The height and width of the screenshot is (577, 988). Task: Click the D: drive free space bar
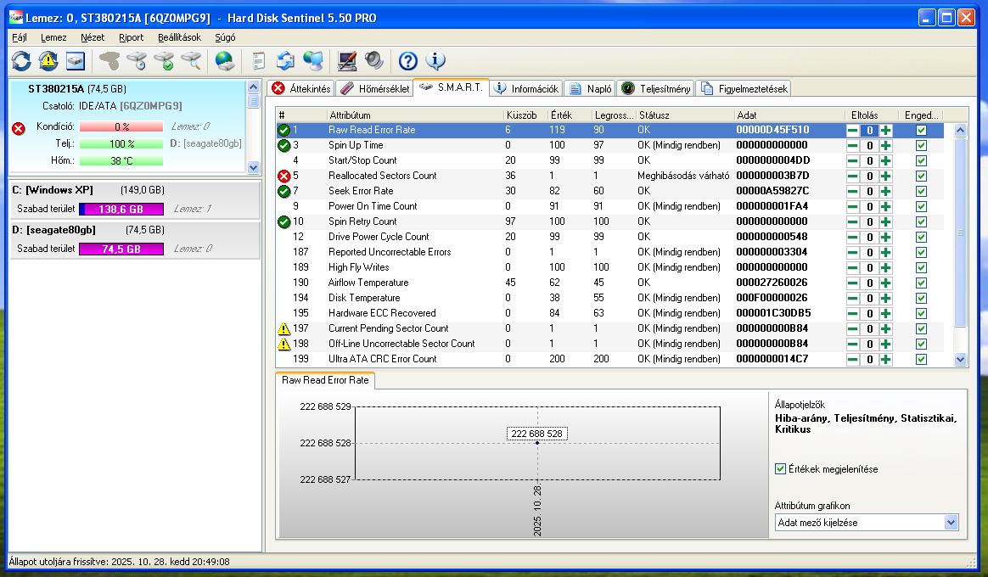(121, 249)
